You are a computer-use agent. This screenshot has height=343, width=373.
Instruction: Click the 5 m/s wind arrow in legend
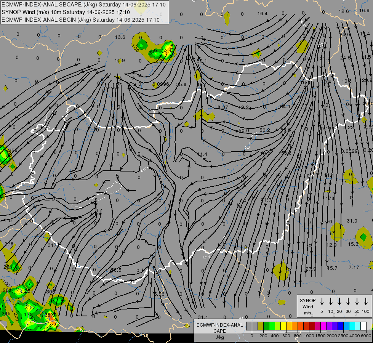pyautogui.click(x=322, y=301)
